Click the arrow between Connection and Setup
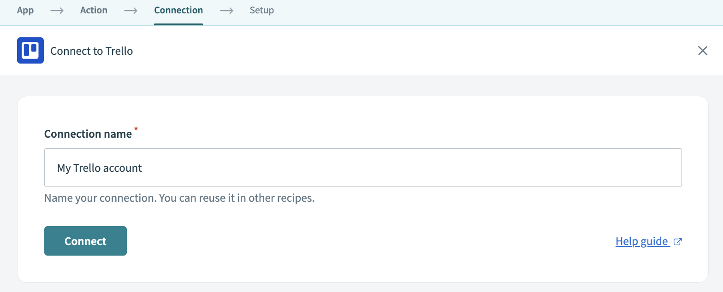The image size is (723, 292). [x=226, y=10]
